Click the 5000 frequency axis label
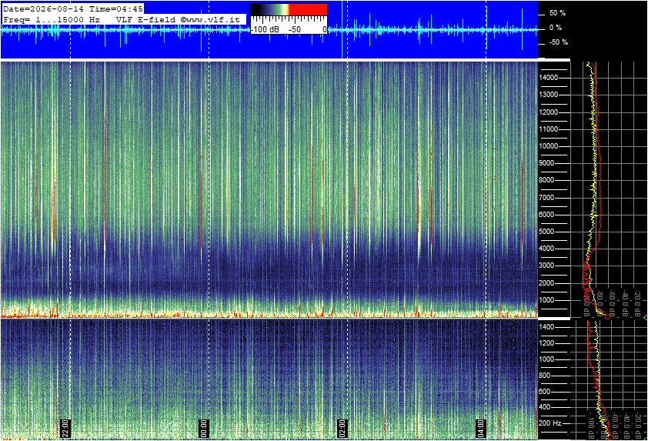 (x=546, y=232)
